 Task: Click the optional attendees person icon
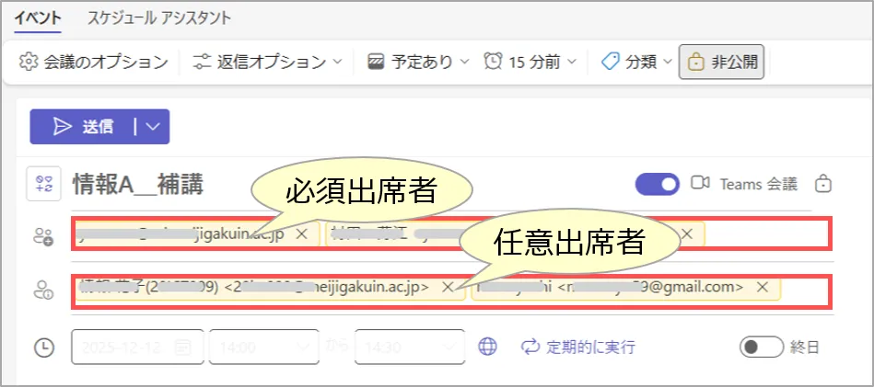42,291
